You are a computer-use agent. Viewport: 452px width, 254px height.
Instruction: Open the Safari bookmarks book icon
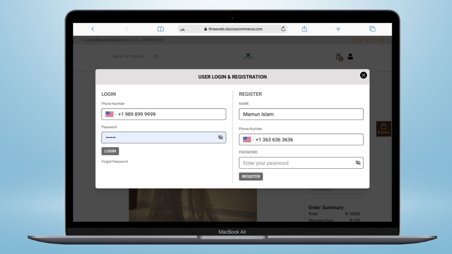click(161, 29)
